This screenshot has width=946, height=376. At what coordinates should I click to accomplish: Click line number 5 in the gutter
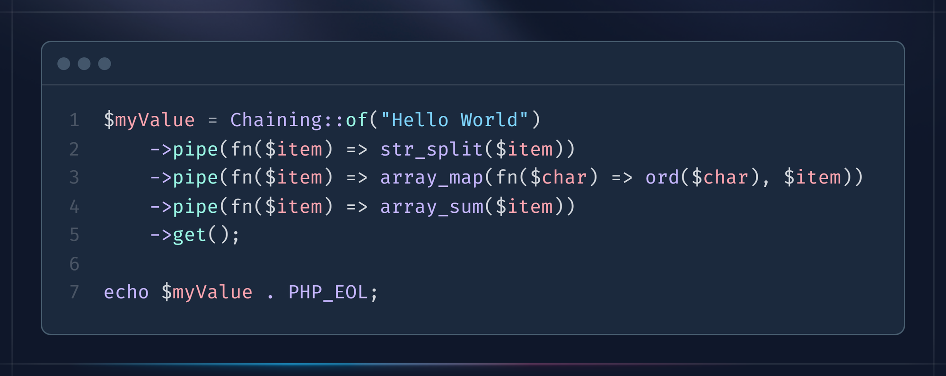point(74,235)
